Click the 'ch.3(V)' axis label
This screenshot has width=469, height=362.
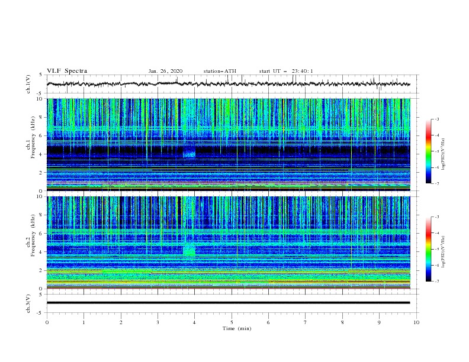28,303
